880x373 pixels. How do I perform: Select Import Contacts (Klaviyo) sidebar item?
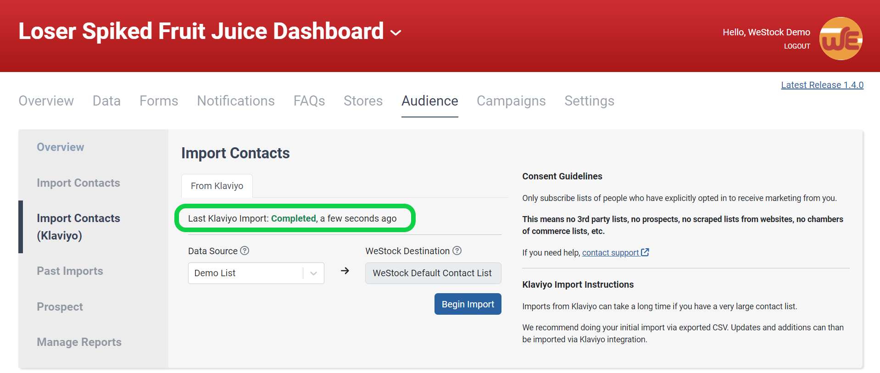[78, 227]
